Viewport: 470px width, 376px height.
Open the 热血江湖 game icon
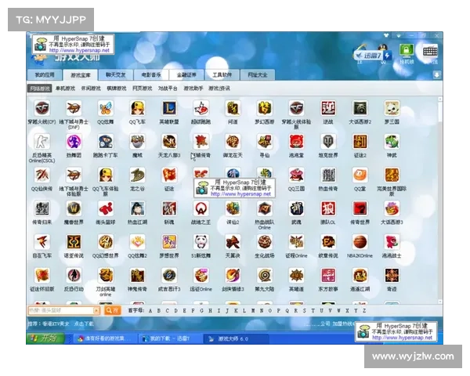(137, 209)
